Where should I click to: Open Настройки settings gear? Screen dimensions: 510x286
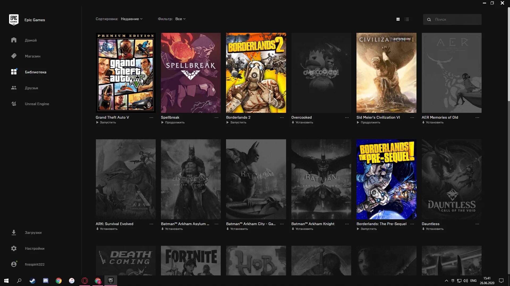tap(28, 248)
